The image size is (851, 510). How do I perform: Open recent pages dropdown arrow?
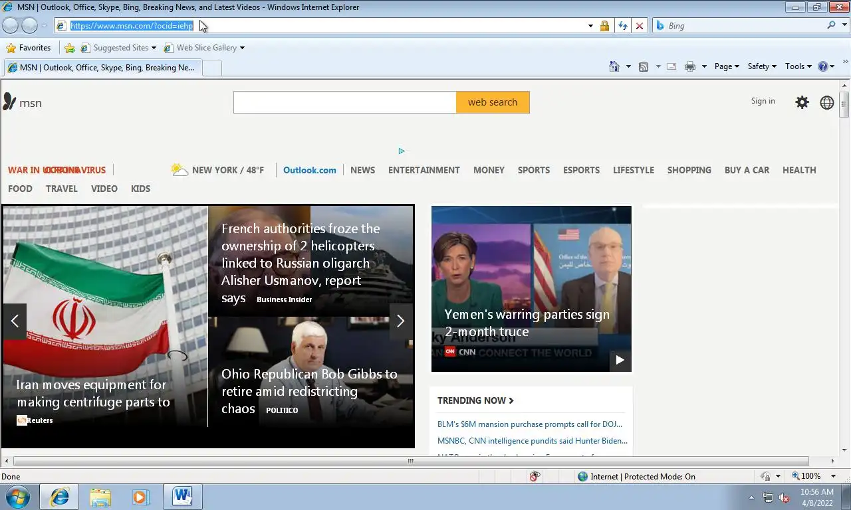pyautogui.click(x=44, y=25)
